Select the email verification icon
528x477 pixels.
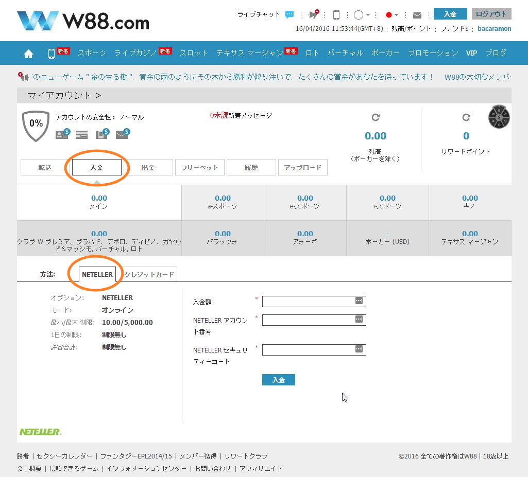(x=123, y=134)
